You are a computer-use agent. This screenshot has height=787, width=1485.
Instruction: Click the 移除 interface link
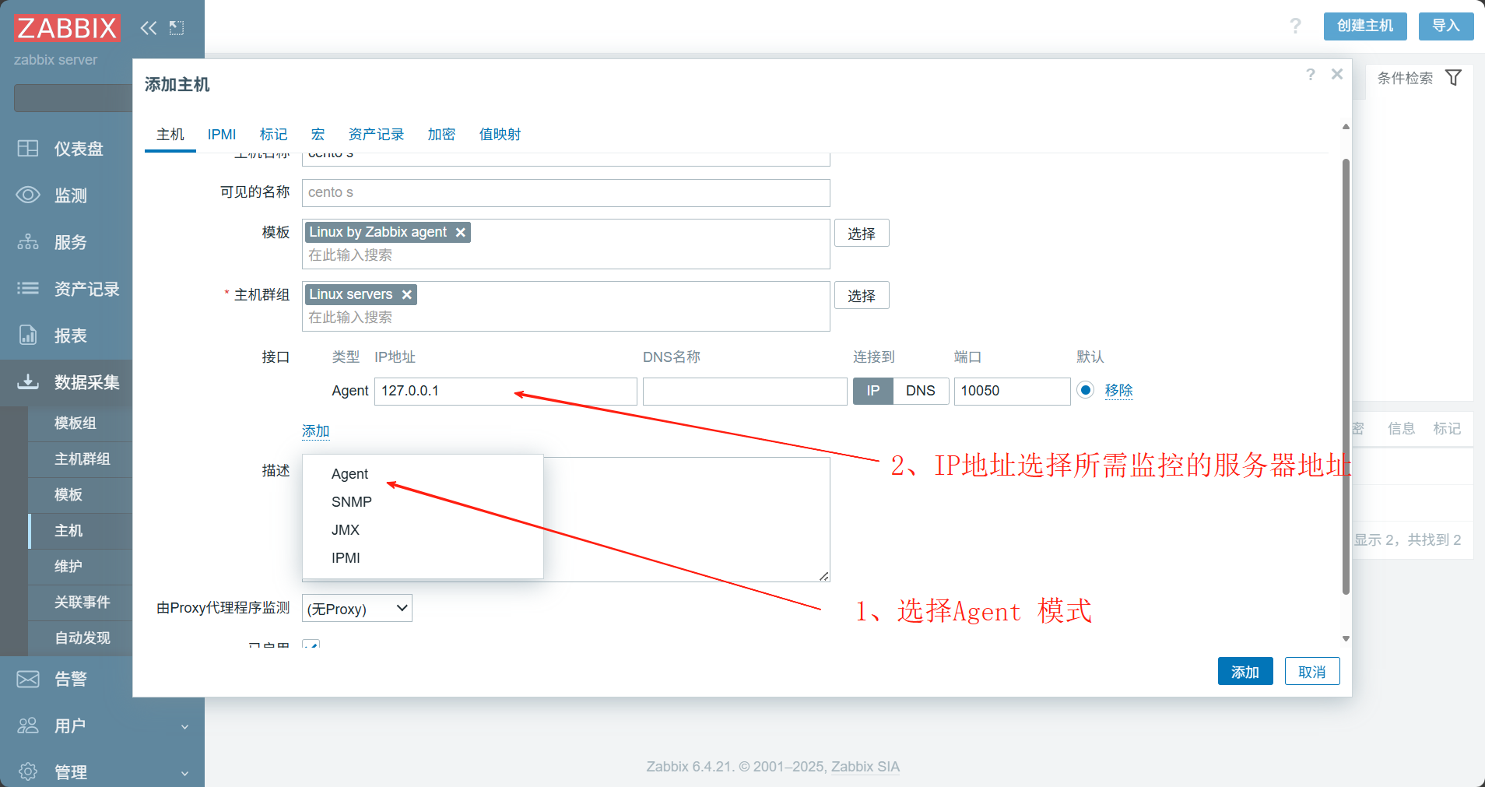tap(1118, 391)
